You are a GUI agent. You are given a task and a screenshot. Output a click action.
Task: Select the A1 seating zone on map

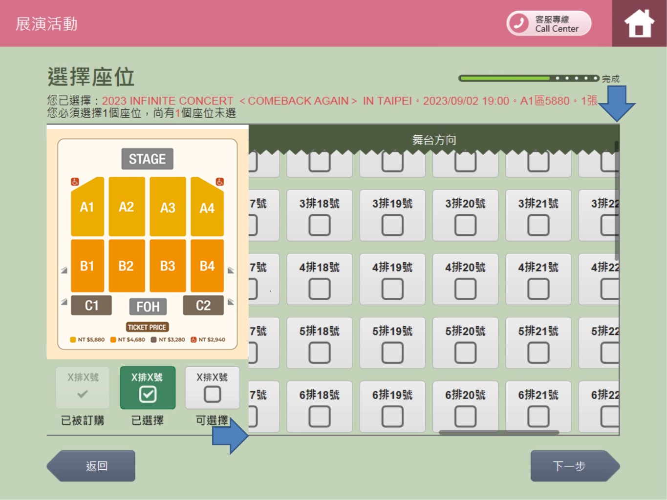(87, 208)
